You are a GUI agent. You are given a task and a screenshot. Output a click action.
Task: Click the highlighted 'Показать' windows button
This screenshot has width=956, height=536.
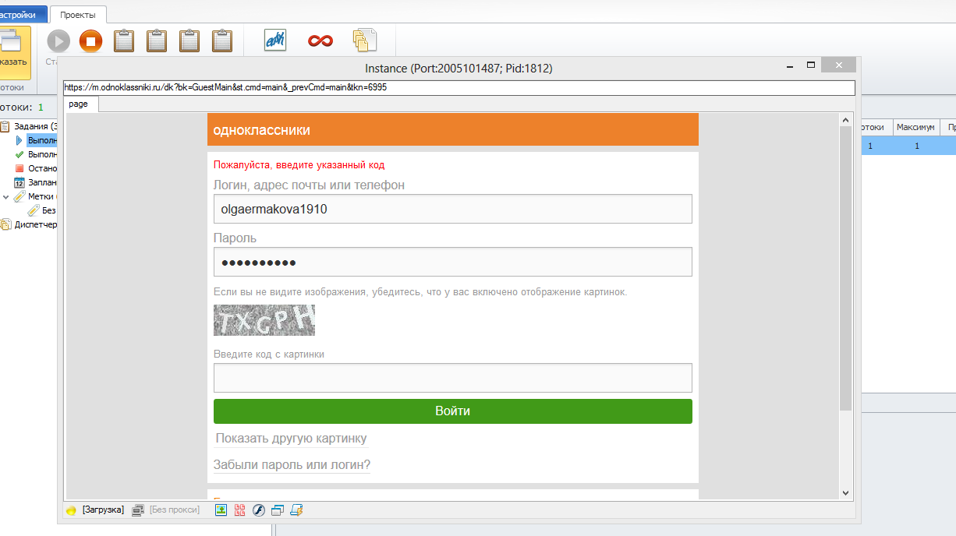[x=14, y=52]
